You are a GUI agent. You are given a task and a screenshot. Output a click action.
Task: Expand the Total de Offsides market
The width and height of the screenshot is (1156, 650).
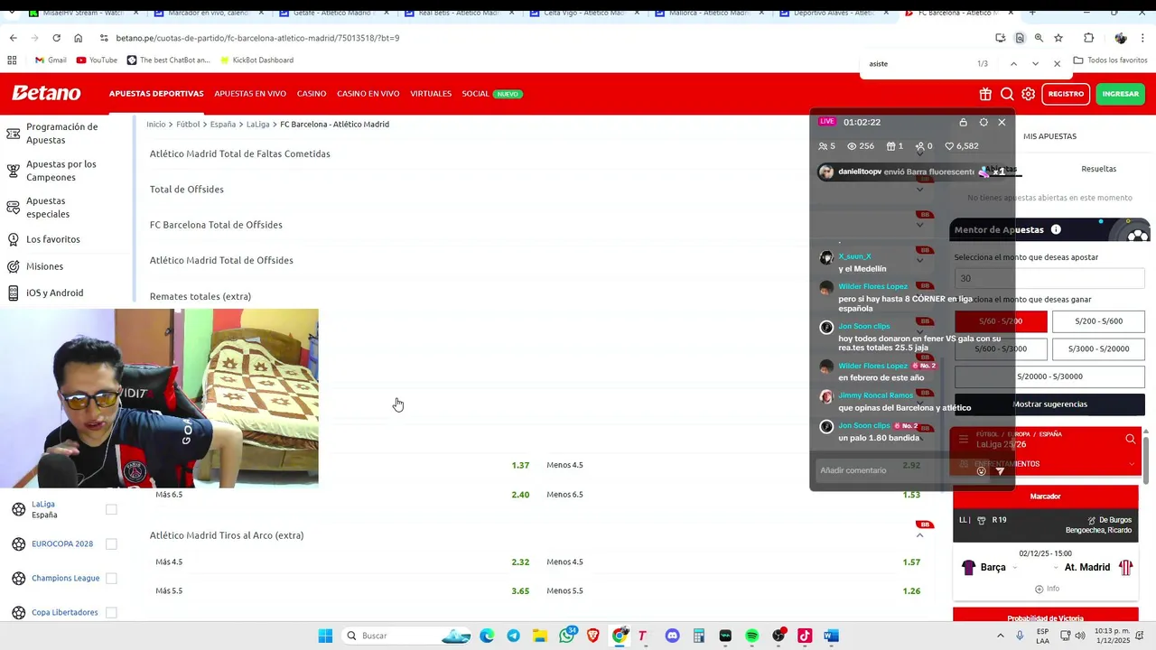[919, 190]
